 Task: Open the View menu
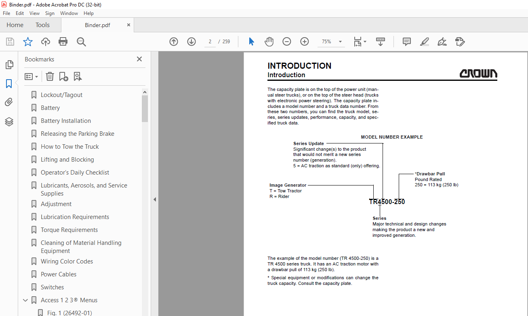[x=35, y=13]
